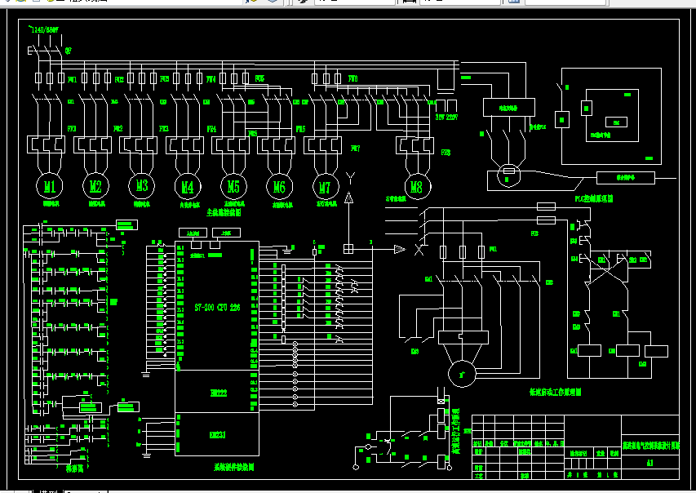The height and width of the screenshot is (493, 696).
Task: Click the FU2 fuse label
Action: pos(119,79)
